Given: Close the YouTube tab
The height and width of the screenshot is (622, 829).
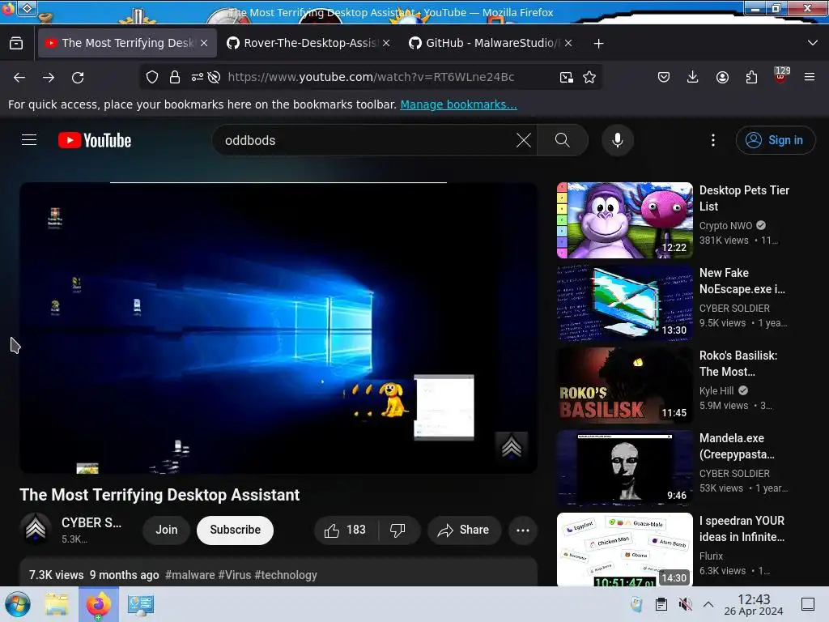Looking at the screenshot, I should [x=204, y=44].
